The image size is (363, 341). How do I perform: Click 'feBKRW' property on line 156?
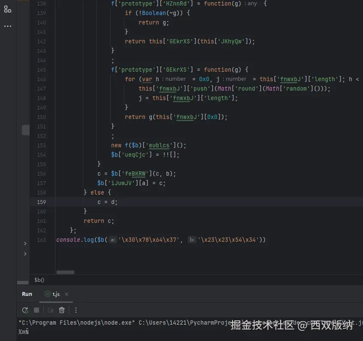(x=135, y=174)
